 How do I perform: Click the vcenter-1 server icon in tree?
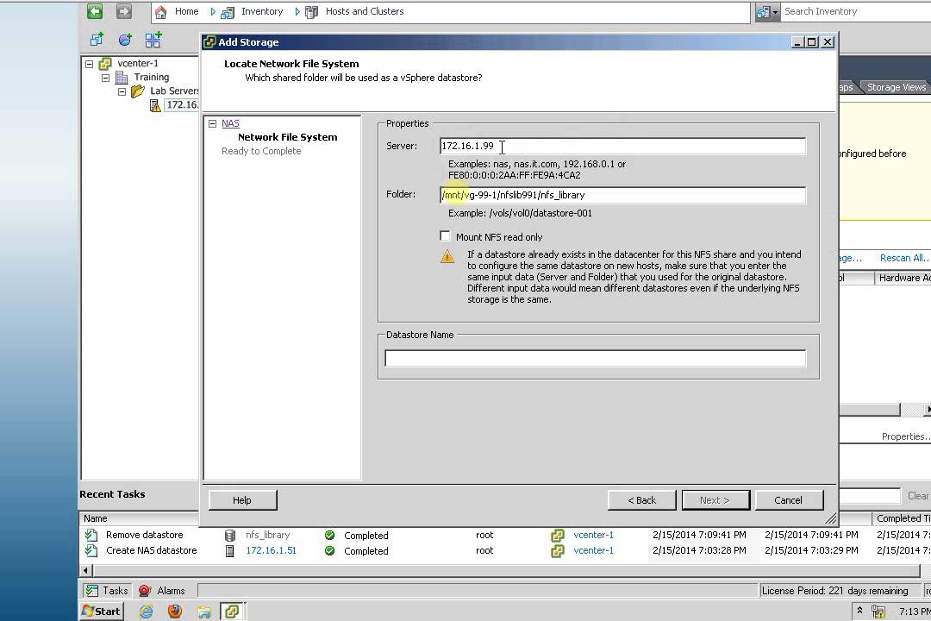click(x=105, y=64)
